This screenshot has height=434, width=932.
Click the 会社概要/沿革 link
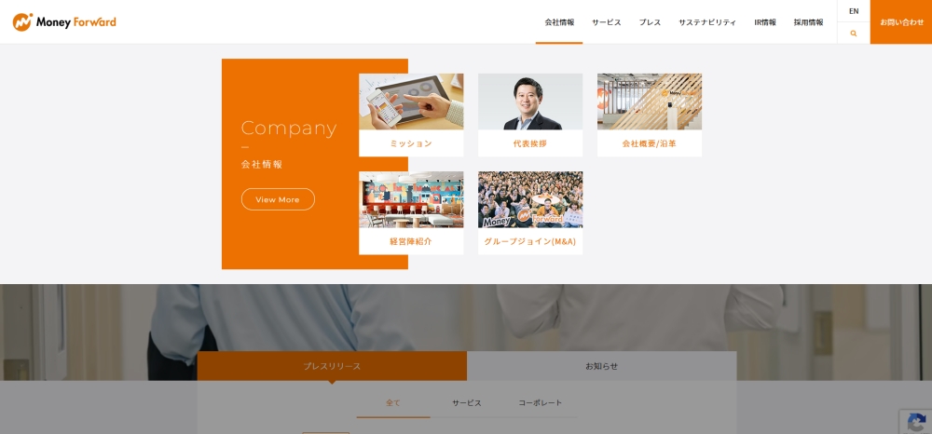(x=650, y=144)
